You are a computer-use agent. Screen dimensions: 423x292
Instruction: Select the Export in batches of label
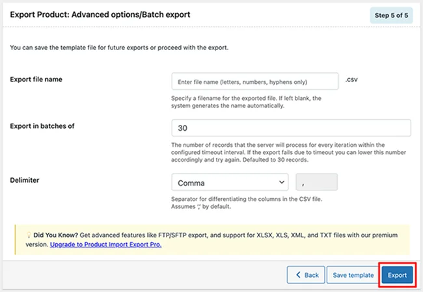coord(42,126)
